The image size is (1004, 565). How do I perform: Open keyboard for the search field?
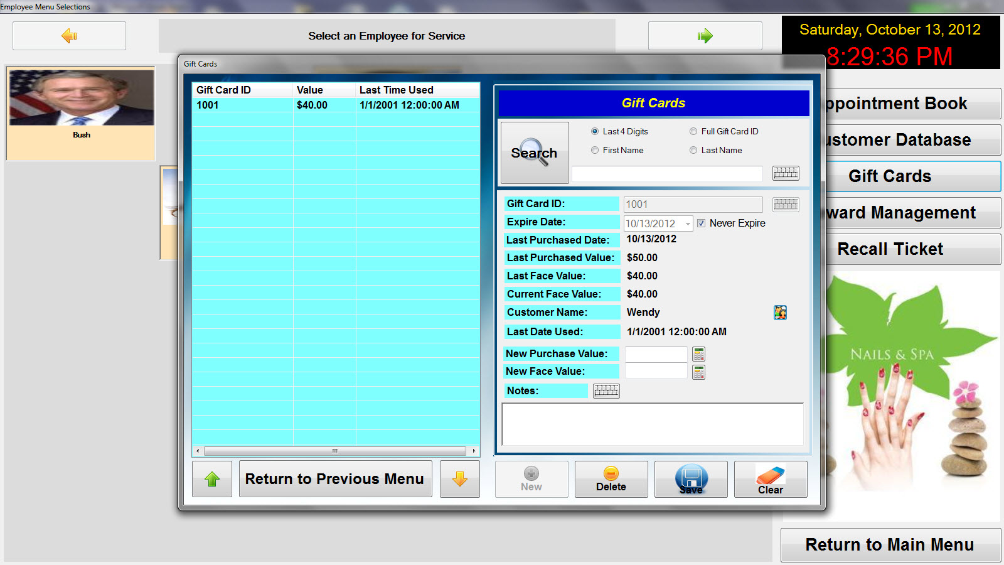pyautogui.click(x=786, y=173)
